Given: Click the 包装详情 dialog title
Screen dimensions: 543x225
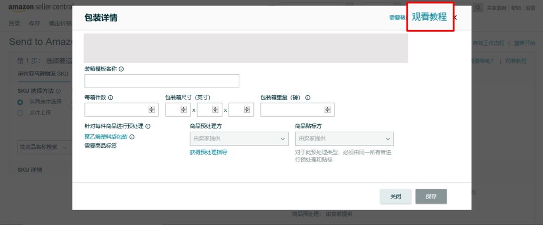Looking at the screenshot, I should [101, 18].
